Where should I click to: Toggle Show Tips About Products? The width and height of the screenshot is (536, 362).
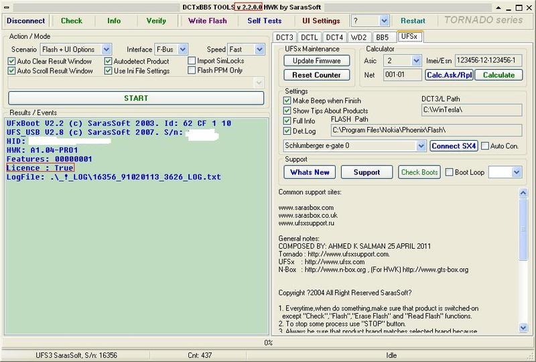click(287, 111)
